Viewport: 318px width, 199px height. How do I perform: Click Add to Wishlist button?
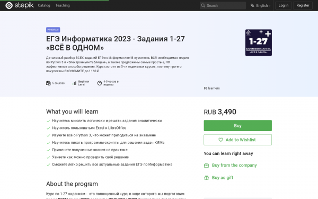[x=237, y=140]
